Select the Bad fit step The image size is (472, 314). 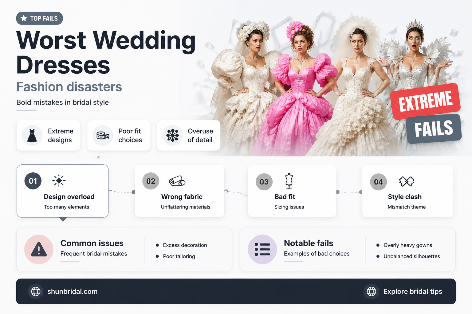292,191
